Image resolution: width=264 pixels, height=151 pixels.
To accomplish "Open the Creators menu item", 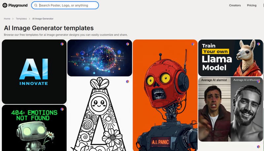I will tap(235, 5).
